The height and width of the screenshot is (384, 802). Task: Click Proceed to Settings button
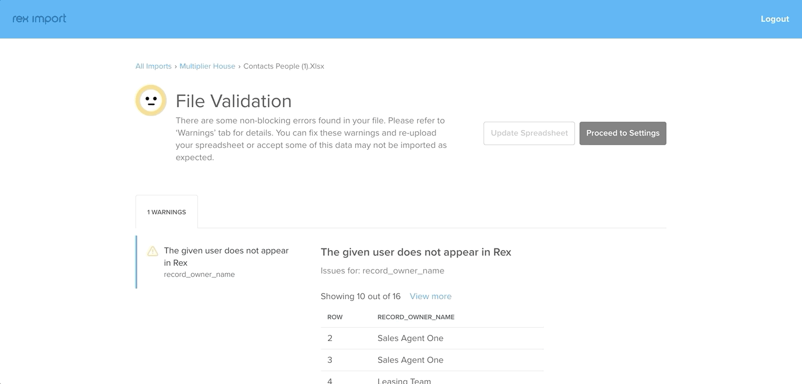pos(623,133)
